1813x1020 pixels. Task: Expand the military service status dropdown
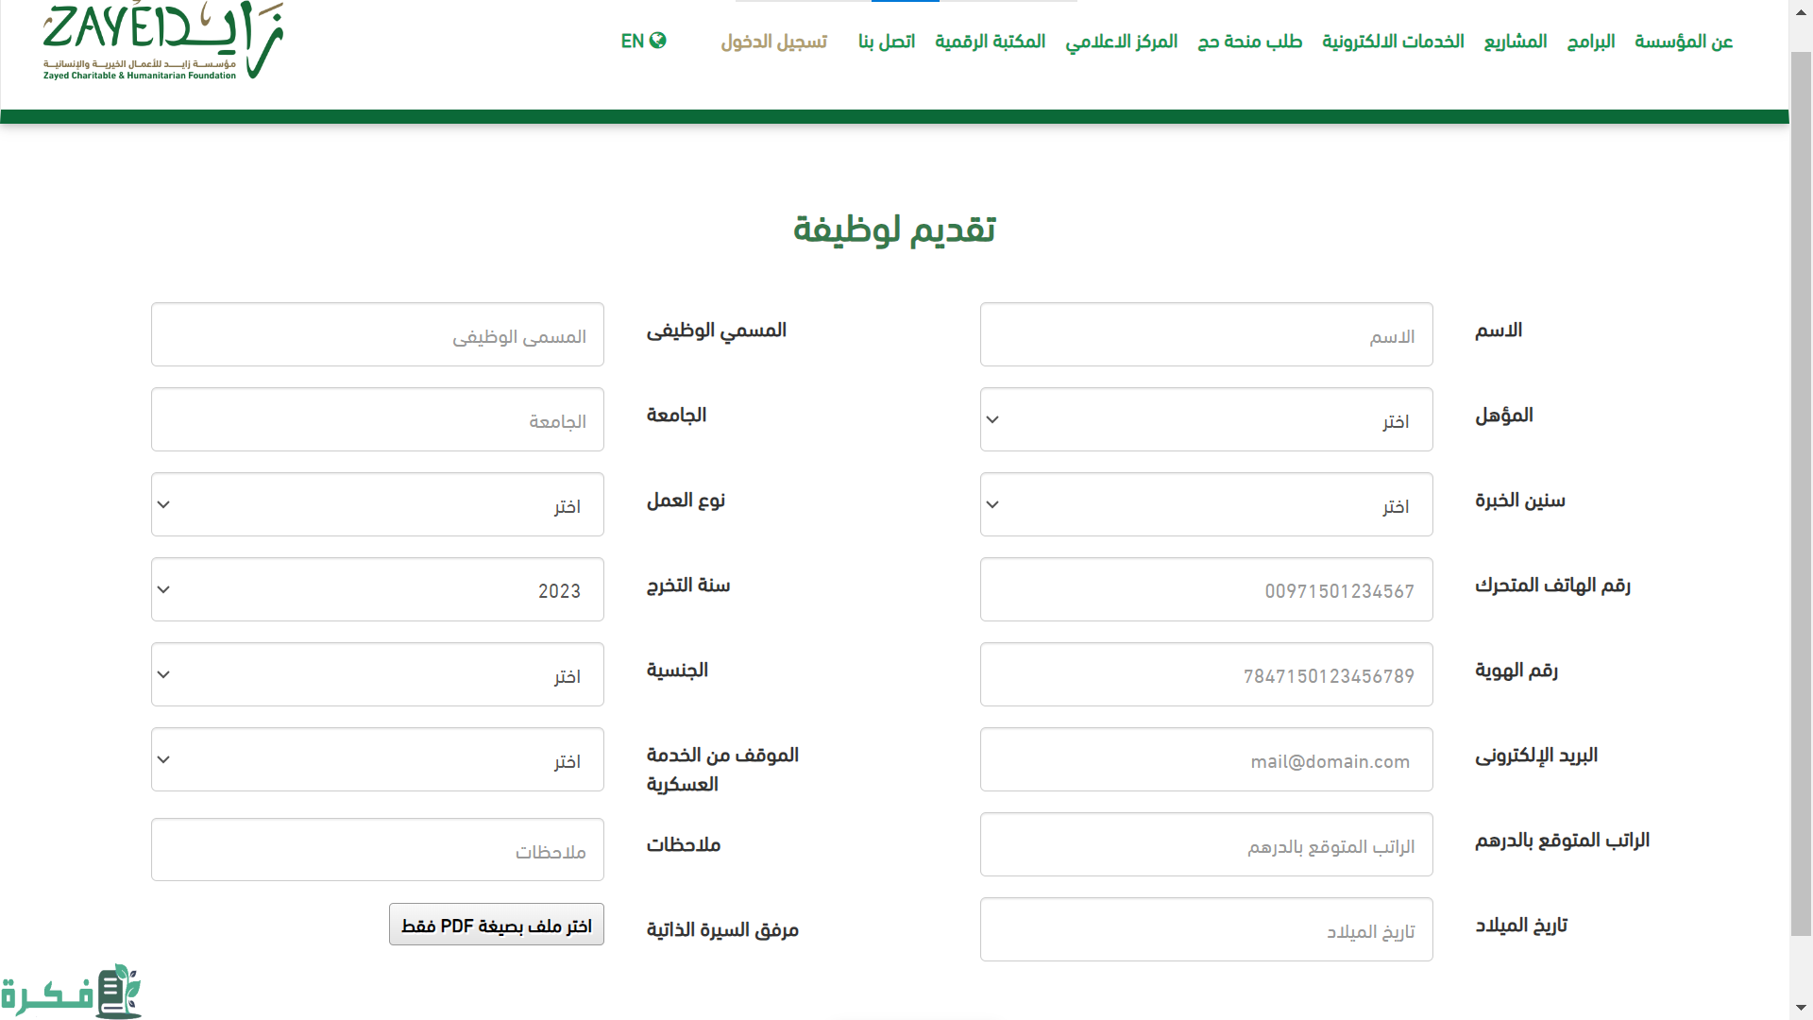[377, 759]
